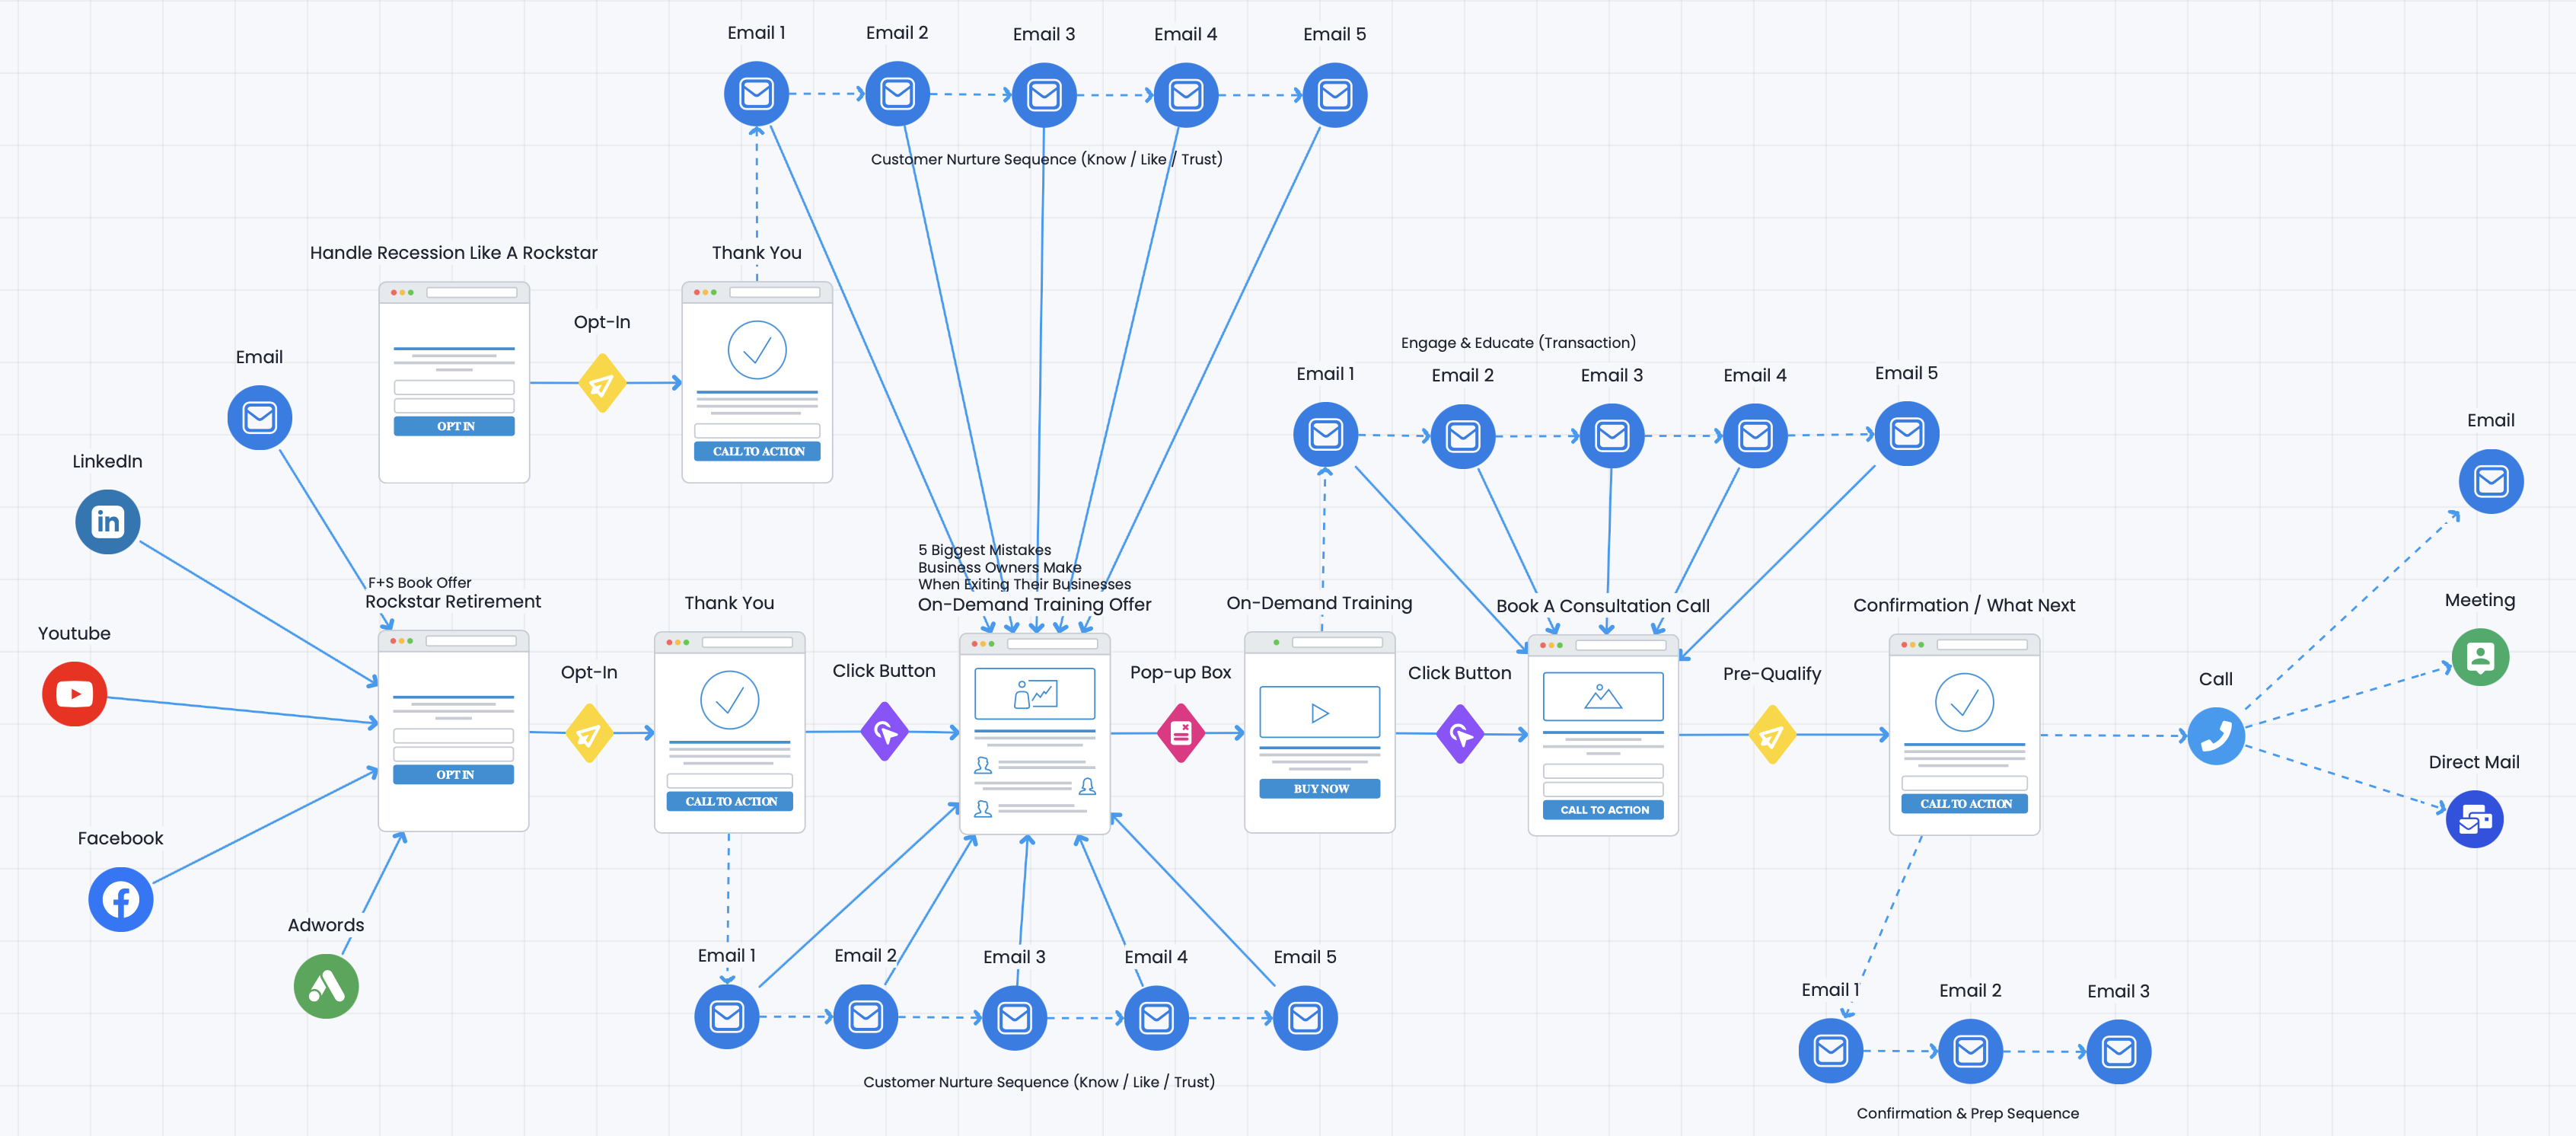Select Email 3 in Confirmation & Prep Sequence
This screenshot has height=1136, width=2576.
2118,1051
